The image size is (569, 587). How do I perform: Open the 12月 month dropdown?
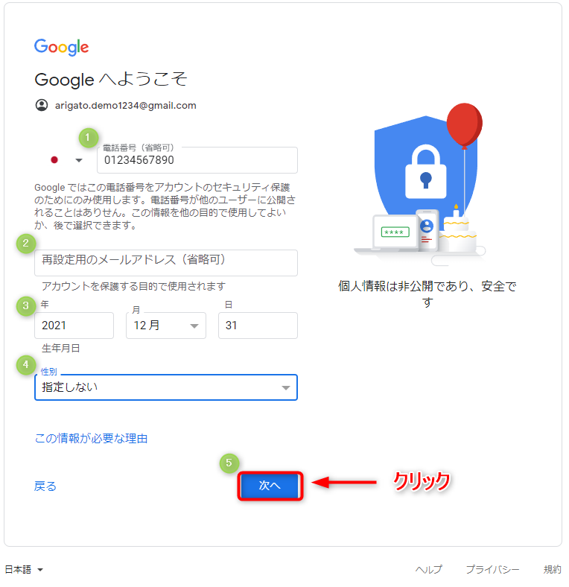click(166, 326)
